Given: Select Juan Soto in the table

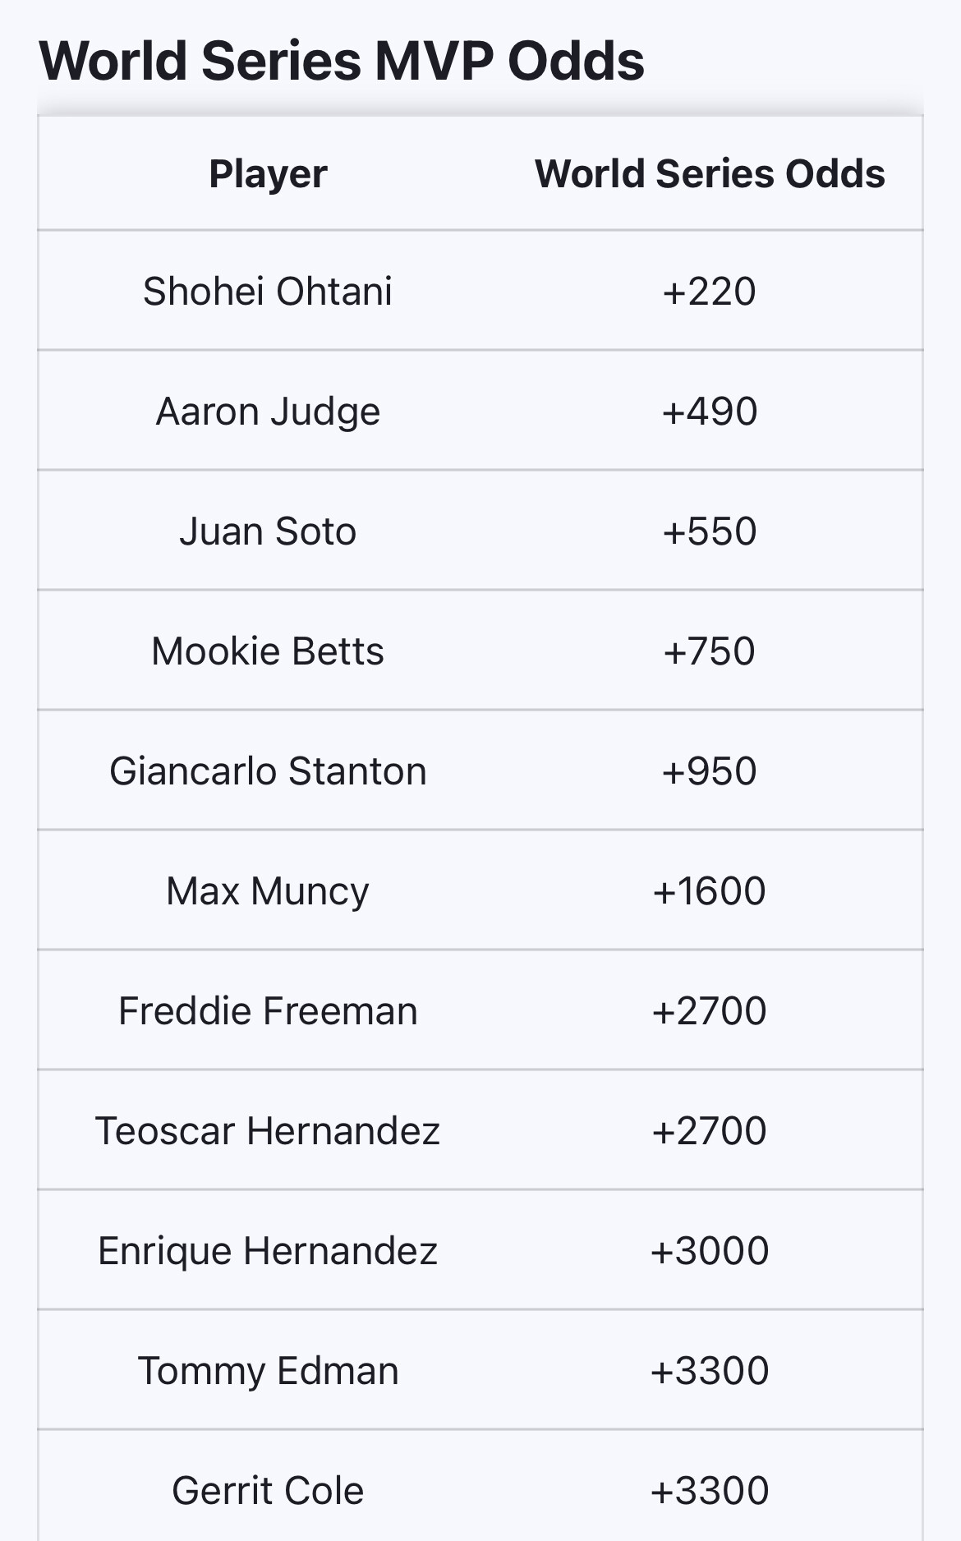Looking at the screenshot, I should coord(268,531).
